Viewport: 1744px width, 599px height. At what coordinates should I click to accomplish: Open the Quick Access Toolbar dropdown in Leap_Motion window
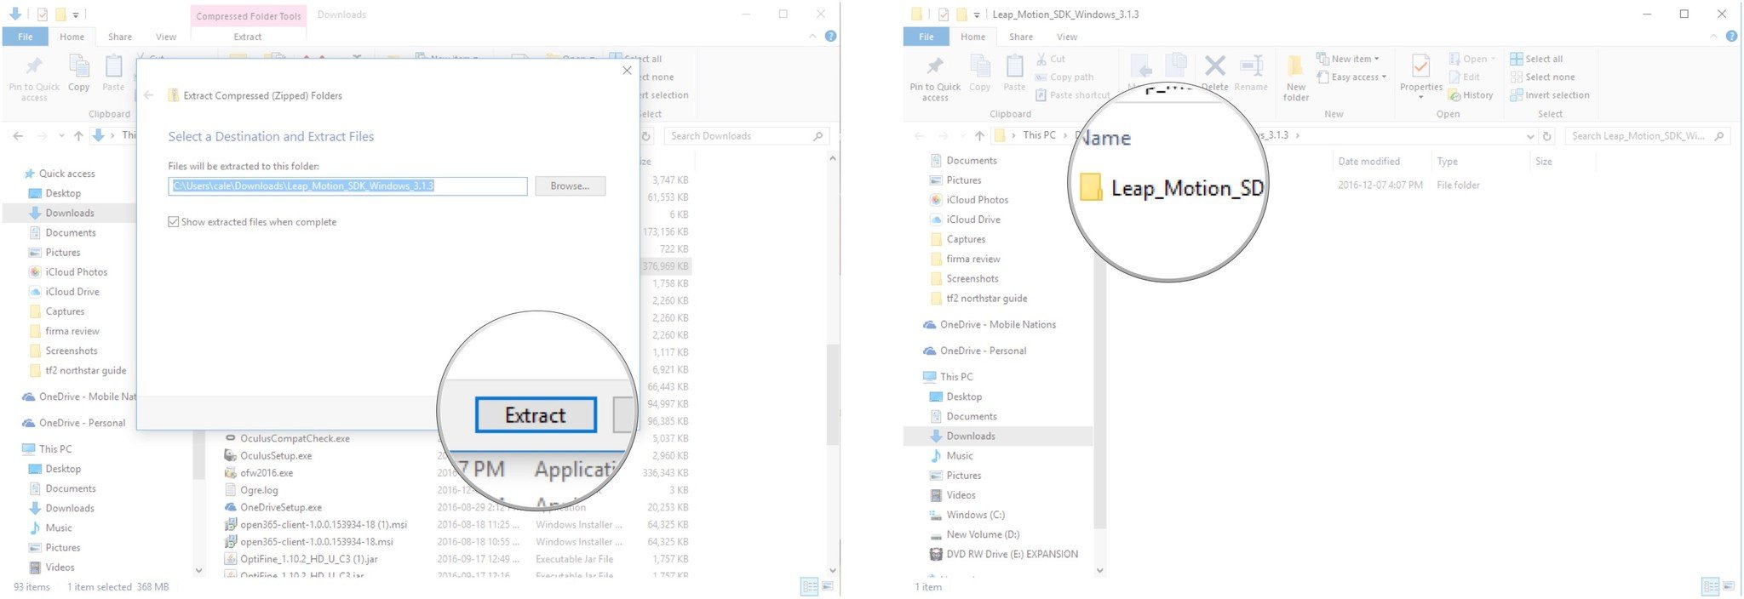coord(976,14)
